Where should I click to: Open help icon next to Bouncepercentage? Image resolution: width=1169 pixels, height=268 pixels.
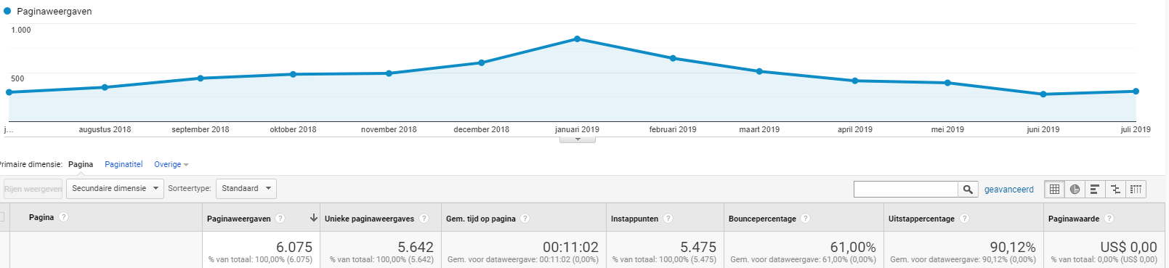(806, 219)
